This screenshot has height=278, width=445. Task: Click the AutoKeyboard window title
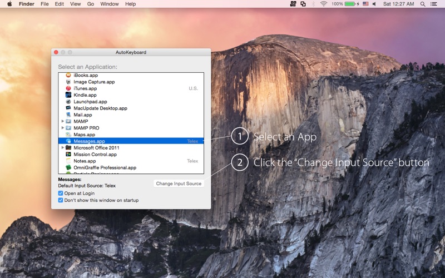(x=131, y=52)
